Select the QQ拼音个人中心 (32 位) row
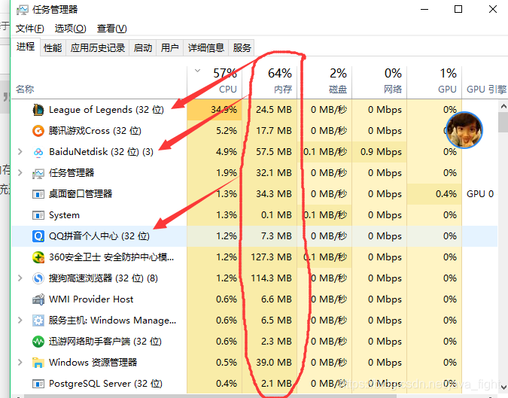The height and width of the screenshot is (398, 508). pos(254,236)
